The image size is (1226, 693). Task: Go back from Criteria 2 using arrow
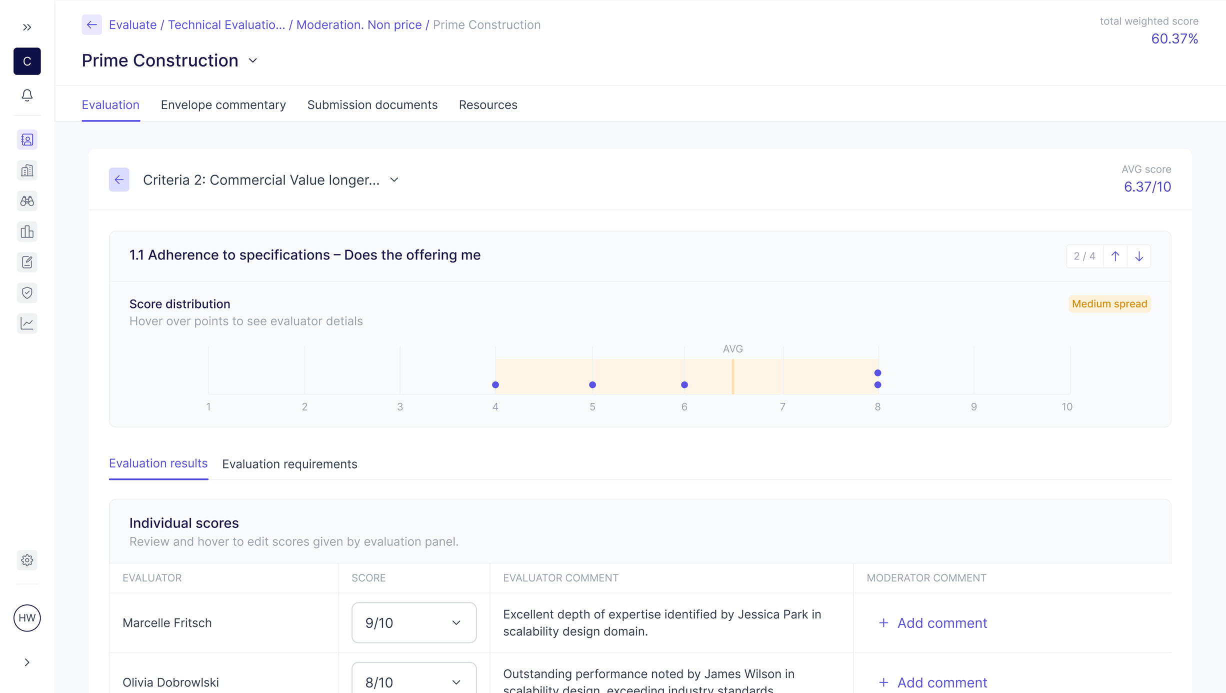click(x=119, y=179)
